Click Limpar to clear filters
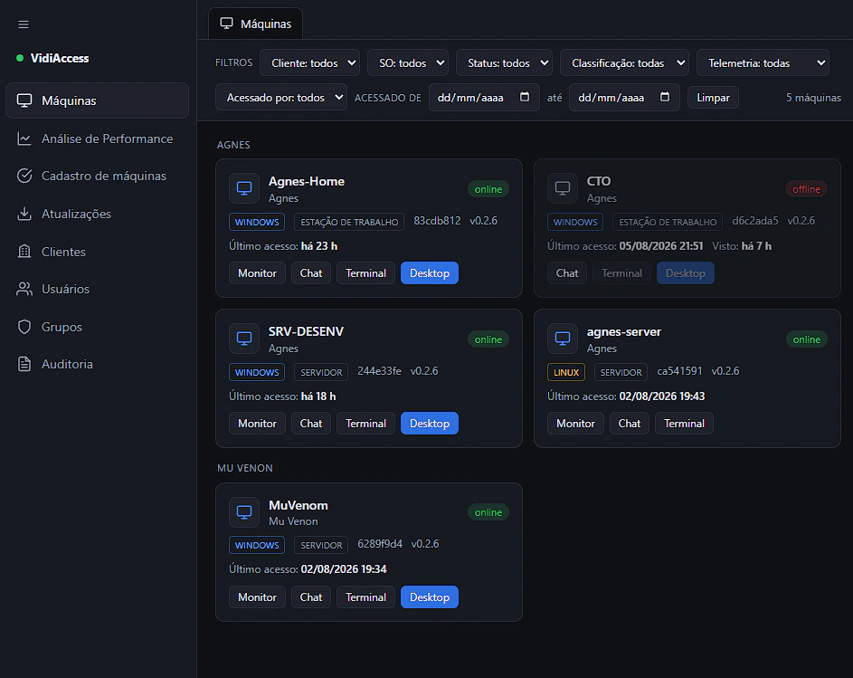This screenshot has width=853, height=678. point(713,98)
